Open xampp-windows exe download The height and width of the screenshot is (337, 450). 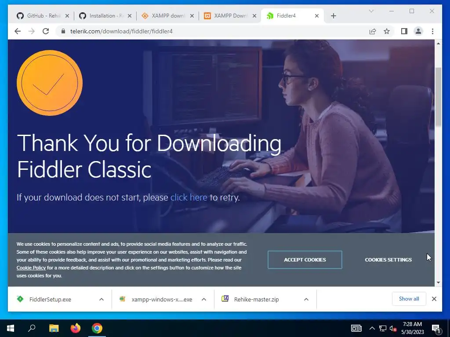tap(162, 299)
